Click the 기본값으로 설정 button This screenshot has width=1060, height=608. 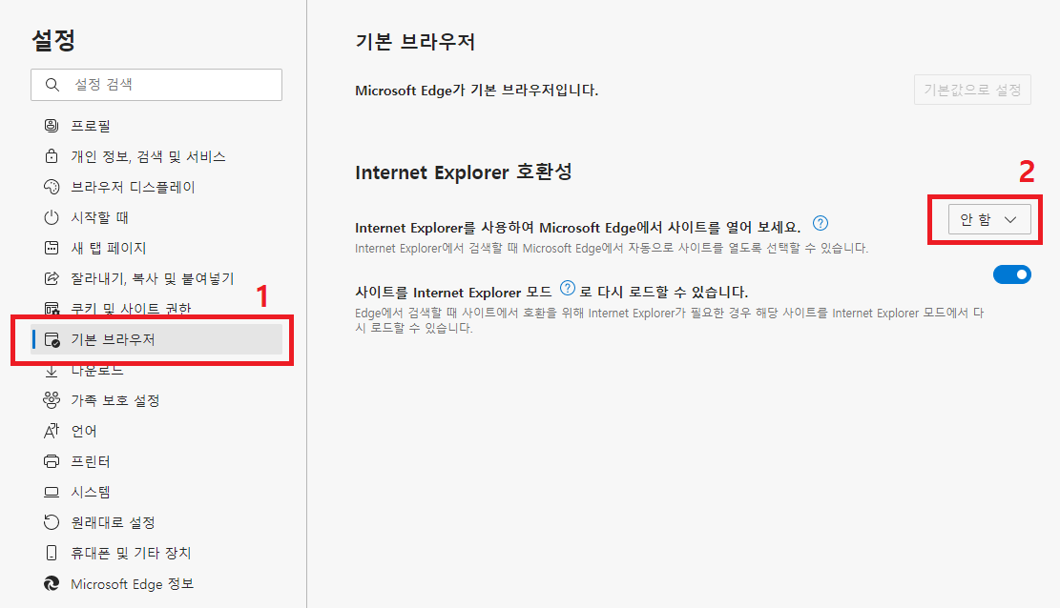[x=972, y=90]
